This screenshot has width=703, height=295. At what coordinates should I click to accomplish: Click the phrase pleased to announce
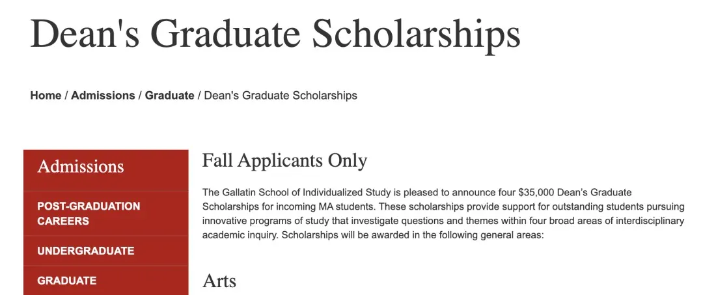458,193
